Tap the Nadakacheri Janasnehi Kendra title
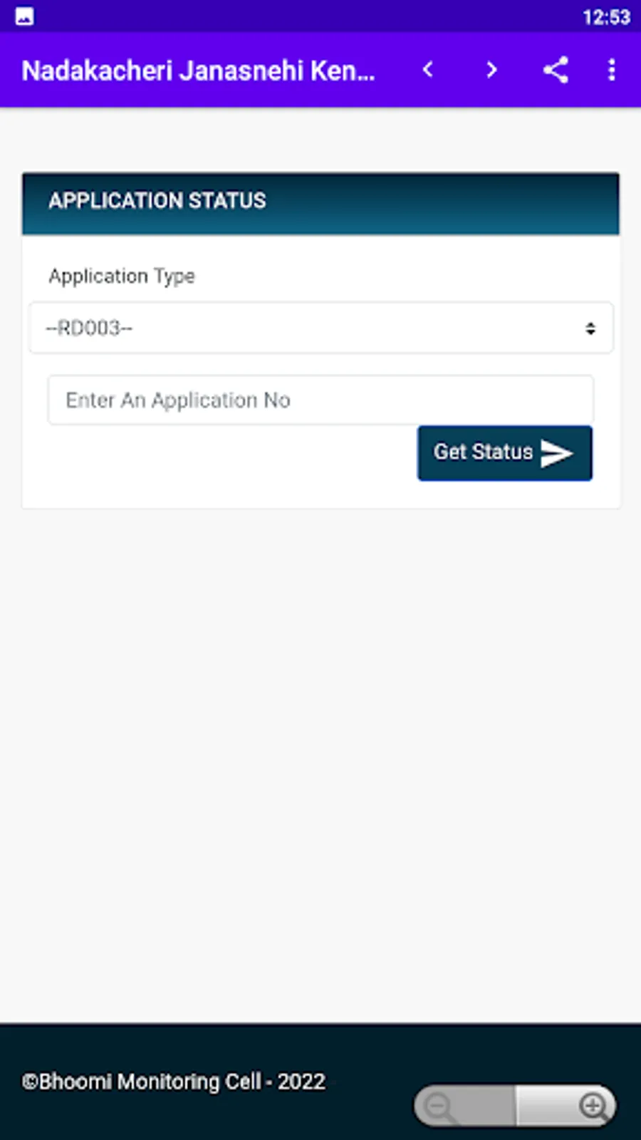641x1140 pixels. click(x=198, y=71)
